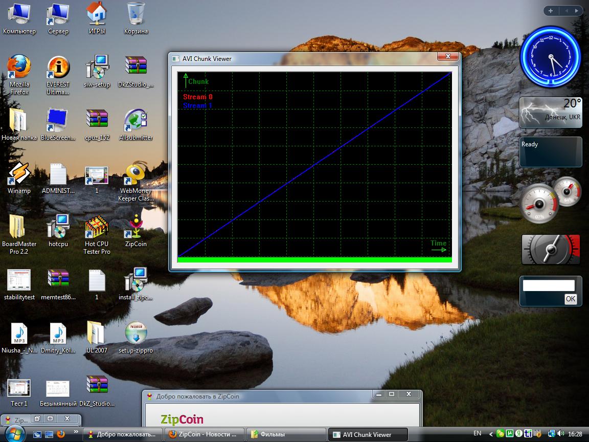Select the cpuz_152 archive icon
The image size is (589, 442).
coord(97,121)
